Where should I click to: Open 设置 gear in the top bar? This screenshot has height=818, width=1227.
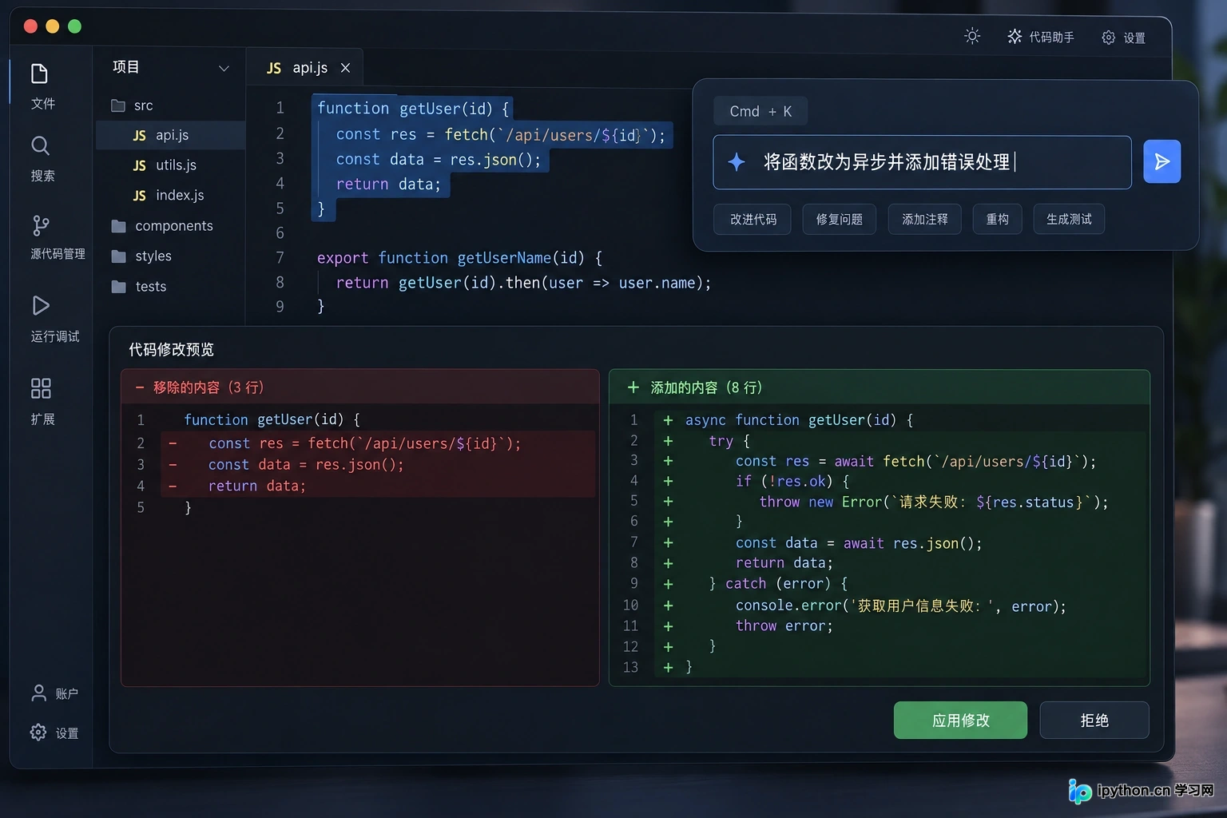(1108, 38)
